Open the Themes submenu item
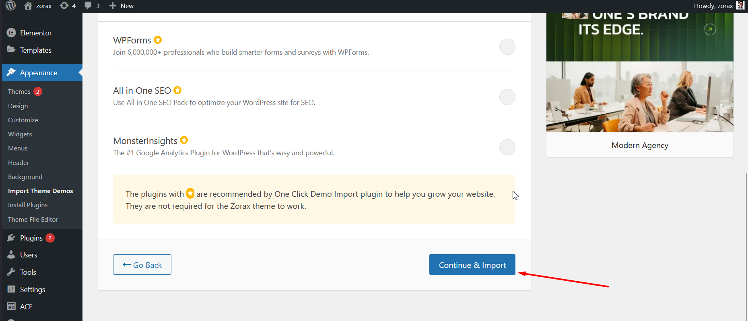The width and height of the screenshot is (748, 321). pyautogui.click(x=19, y=91)
